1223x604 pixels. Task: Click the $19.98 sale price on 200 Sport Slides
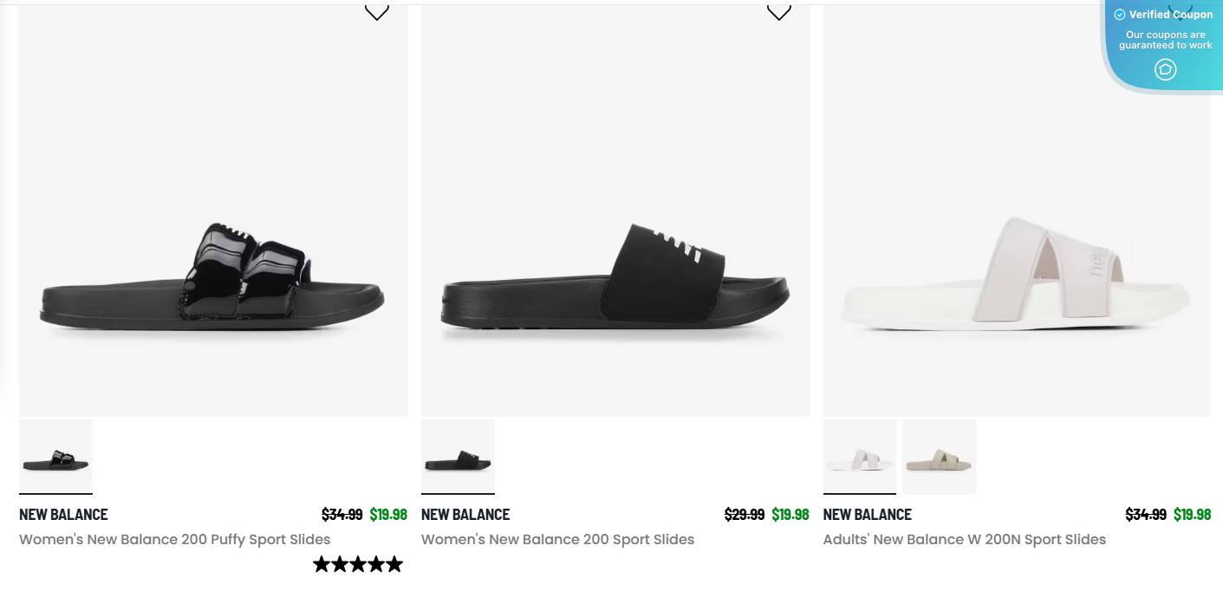[790, 514]
